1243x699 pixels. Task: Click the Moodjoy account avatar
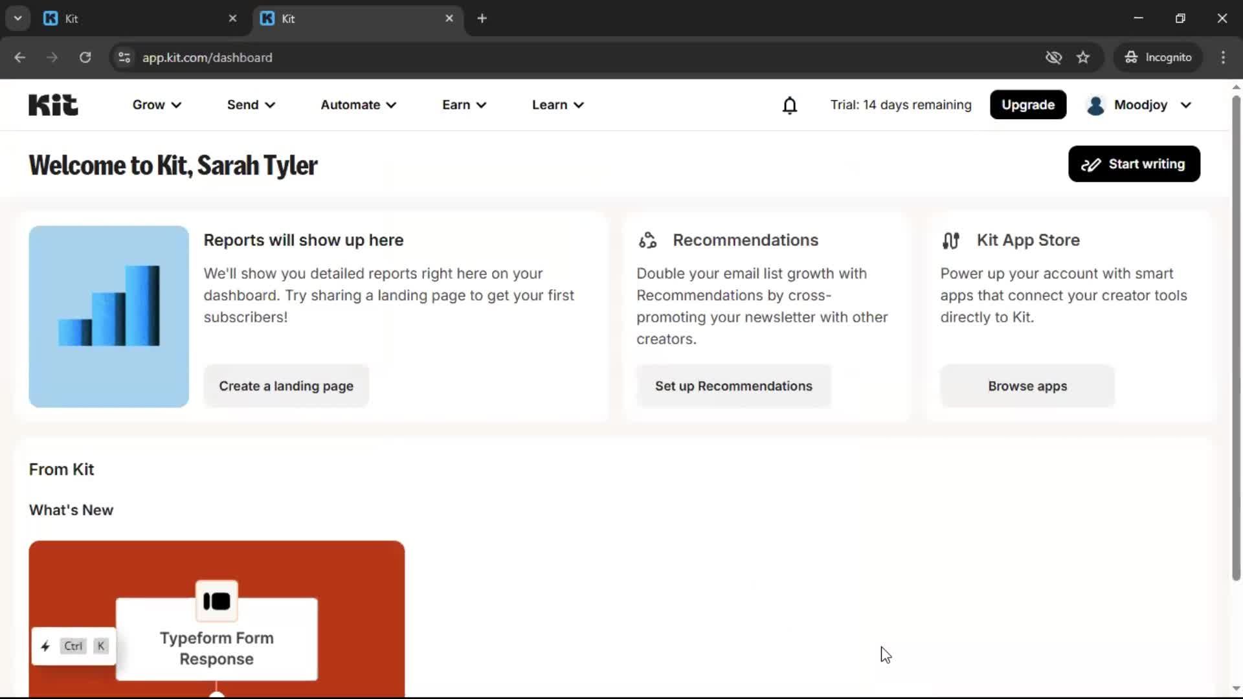[1095, 105]
